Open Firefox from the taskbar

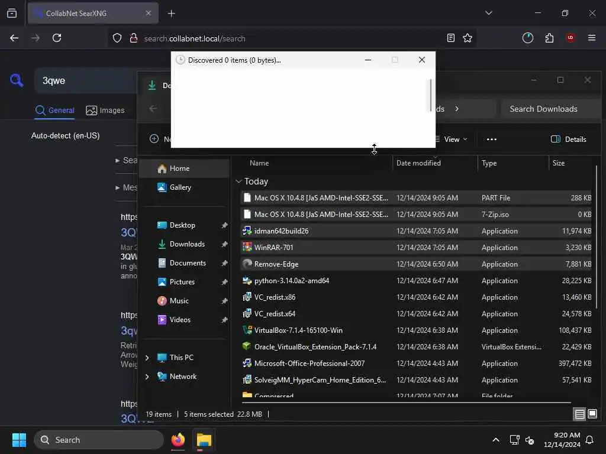178,440
